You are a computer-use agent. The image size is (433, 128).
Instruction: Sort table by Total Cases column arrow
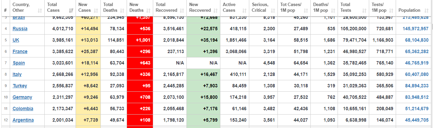click(71, 10)
